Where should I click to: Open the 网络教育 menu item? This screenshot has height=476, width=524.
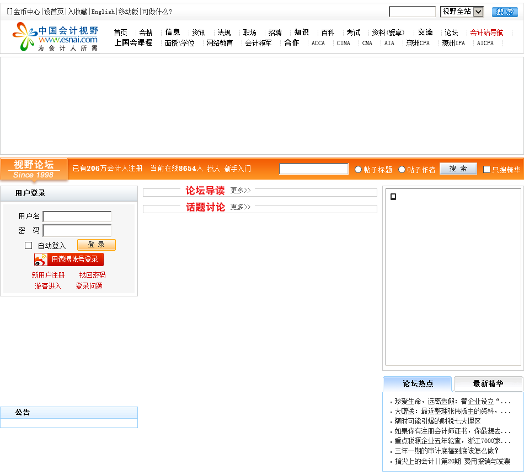[220, 43]
